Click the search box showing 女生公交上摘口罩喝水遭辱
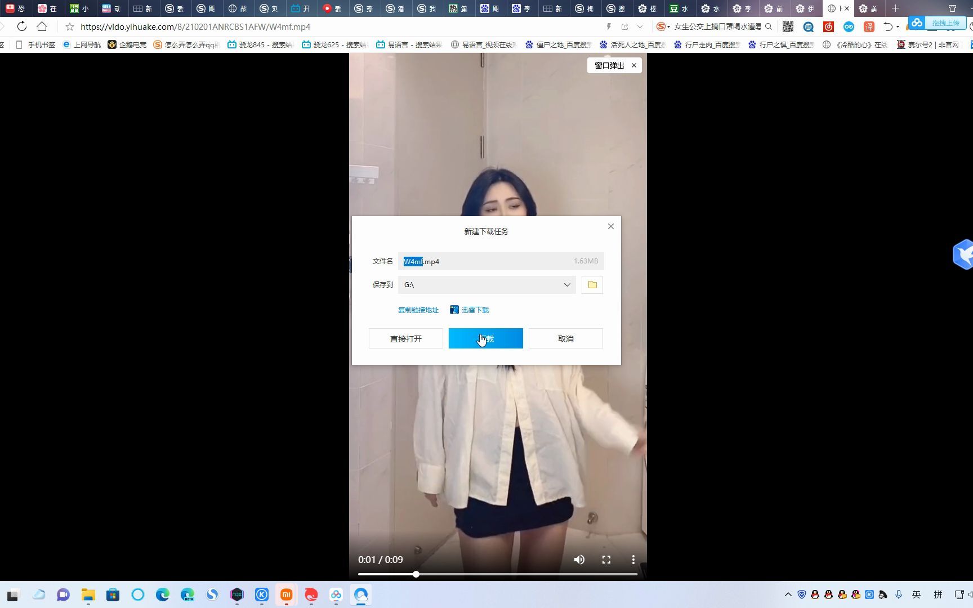Image resolution: width=973 pixels, height=608 pixels. tap(717, 26)
